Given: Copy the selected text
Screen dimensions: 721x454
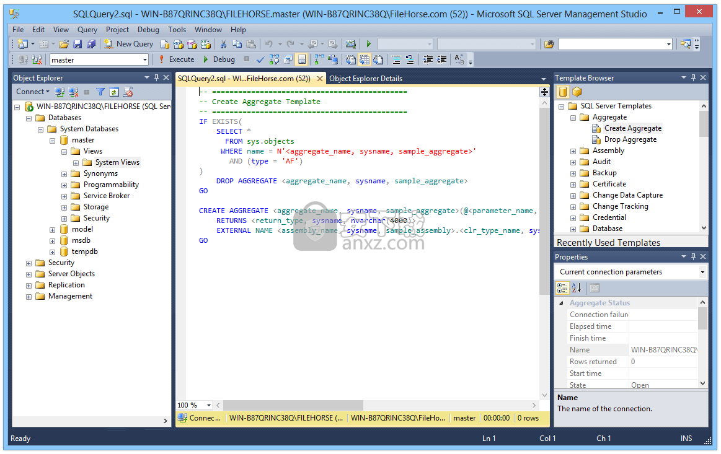Looking at the screenshot, I should (237, 44).
